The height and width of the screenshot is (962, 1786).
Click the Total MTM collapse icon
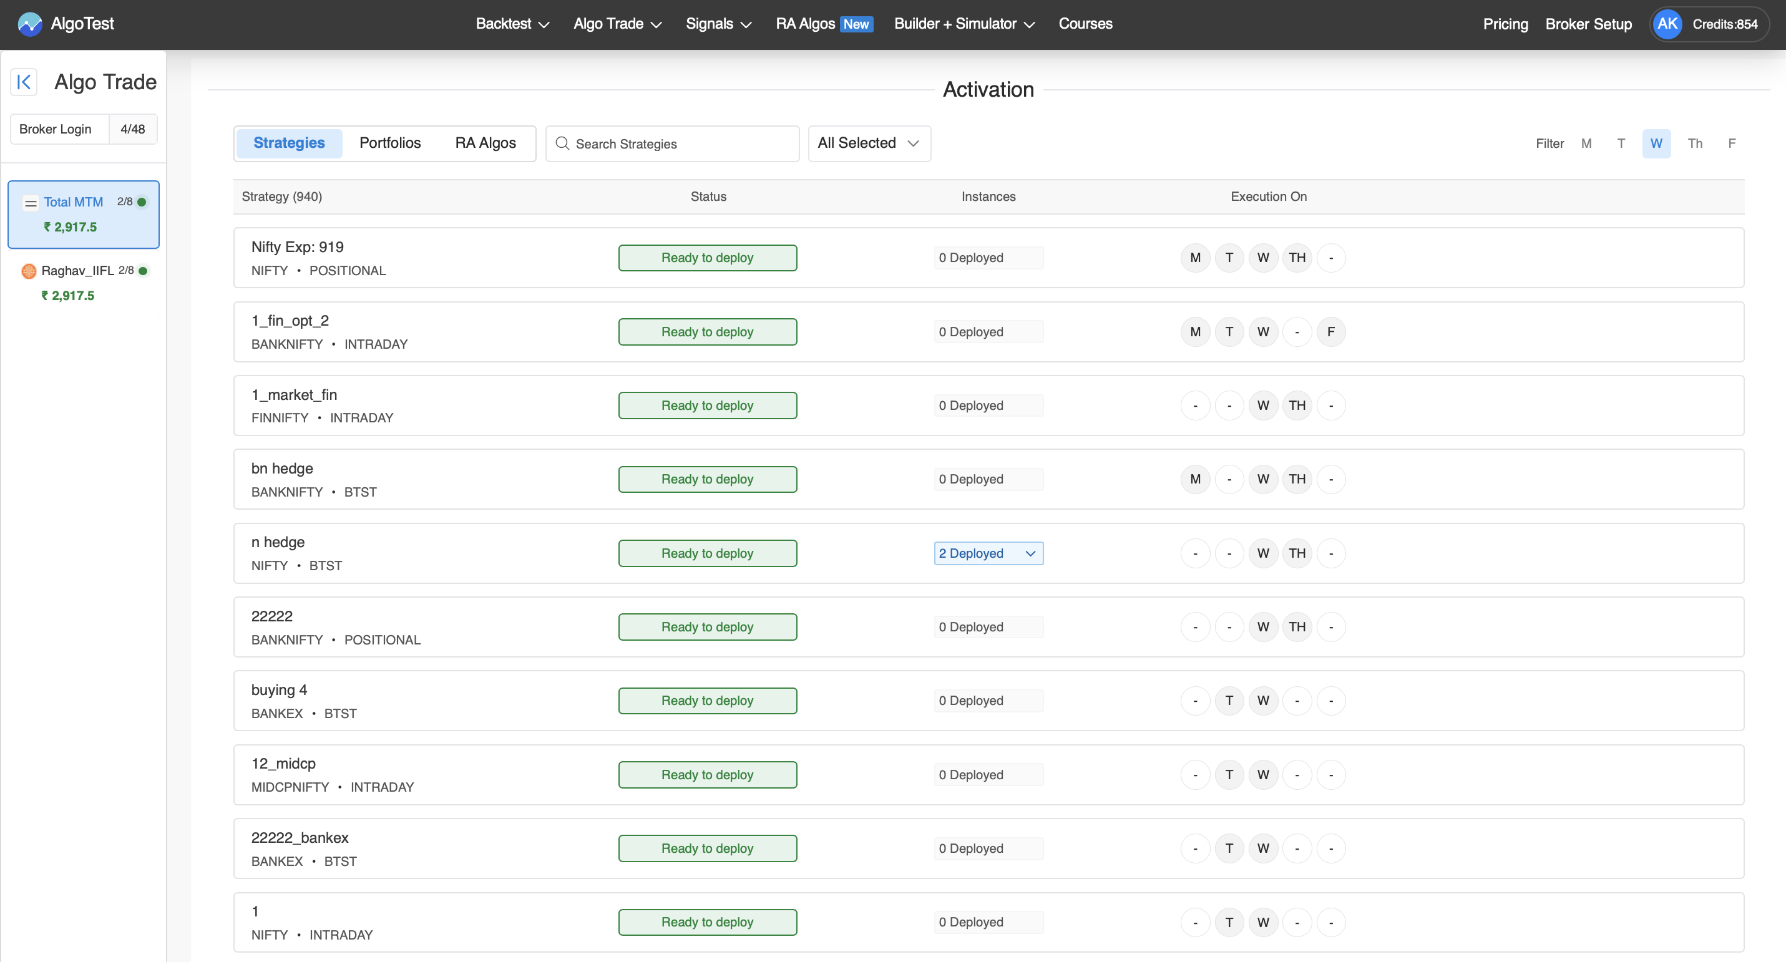[x=31, y=202]
